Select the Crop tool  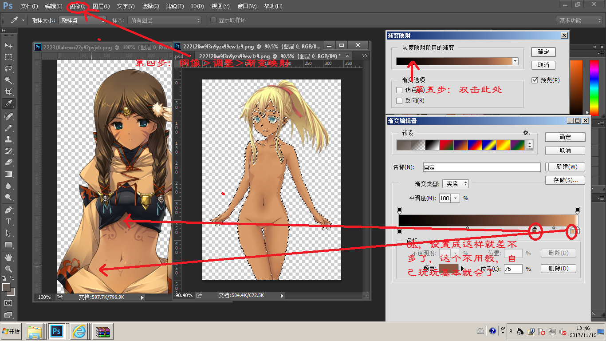pos(8,91)
